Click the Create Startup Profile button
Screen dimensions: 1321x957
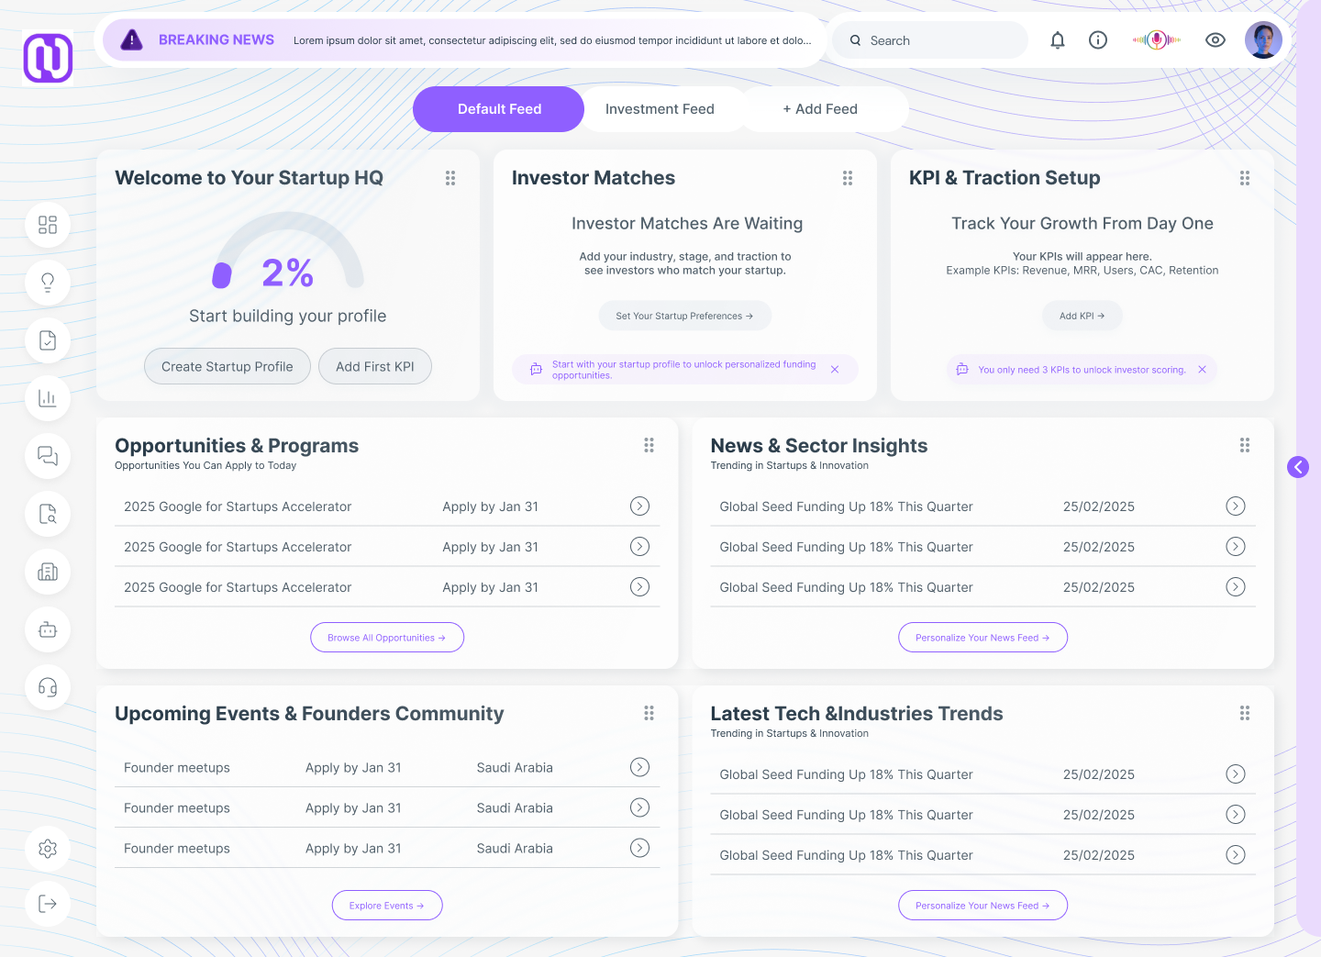coord(228,366)
